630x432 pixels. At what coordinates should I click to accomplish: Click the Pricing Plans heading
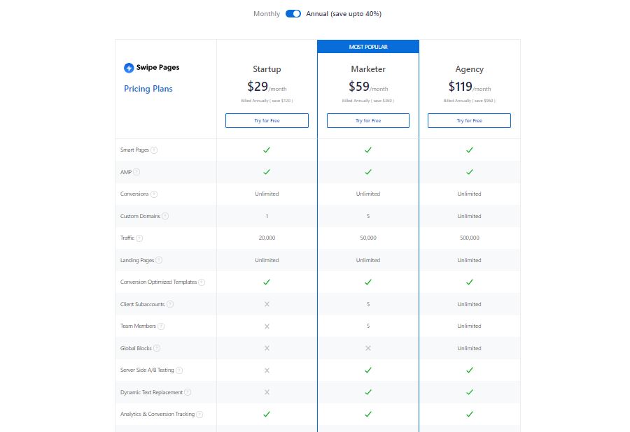pyautogui.click(x=148, y=89)
